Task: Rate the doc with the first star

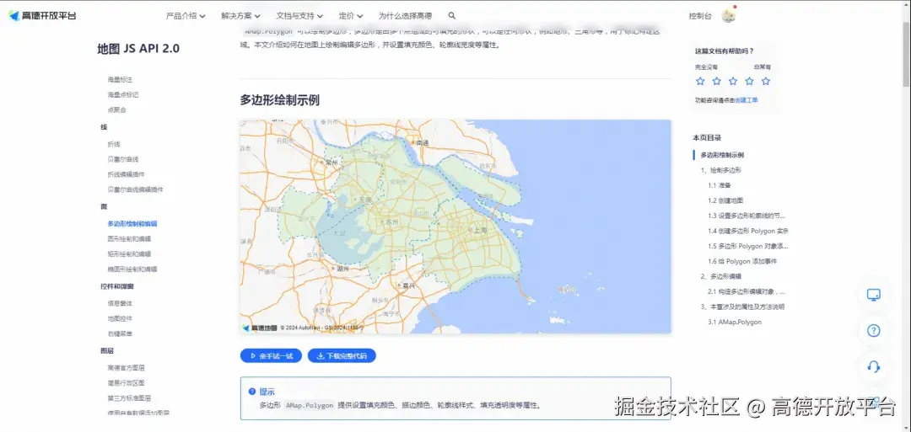Action: pyautogui.click(x=700, y=81)
